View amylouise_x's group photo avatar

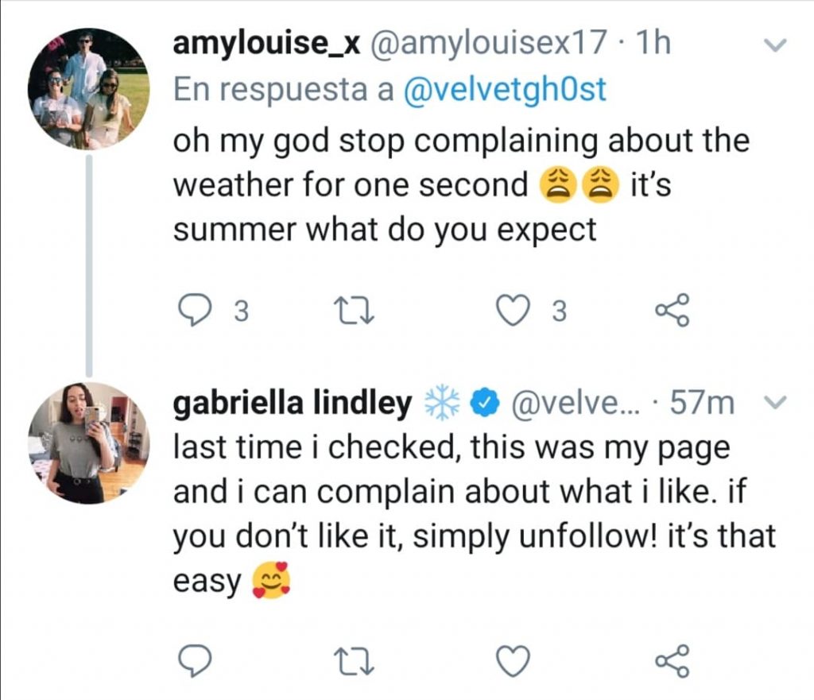click(89, 89)
